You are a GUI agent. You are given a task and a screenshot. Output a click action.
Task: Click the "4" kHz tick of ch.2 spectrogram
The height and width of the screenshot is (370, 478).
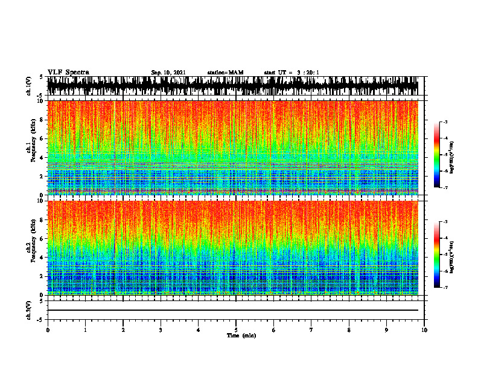click(x=42, y=258)
